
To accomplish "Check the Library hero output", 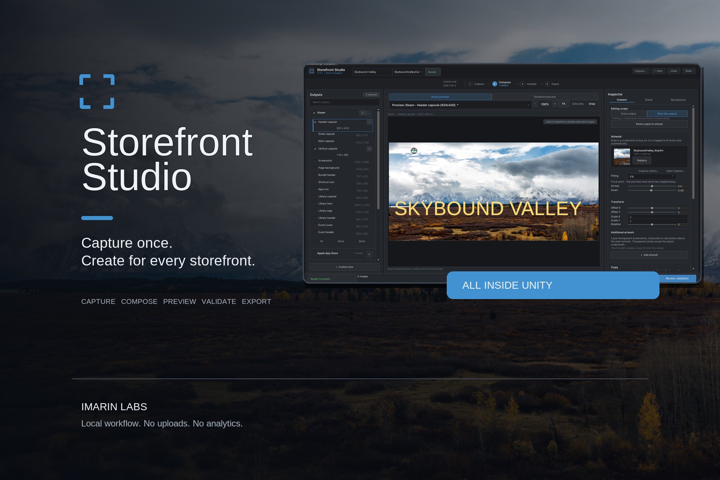I will tap(315, 204).
